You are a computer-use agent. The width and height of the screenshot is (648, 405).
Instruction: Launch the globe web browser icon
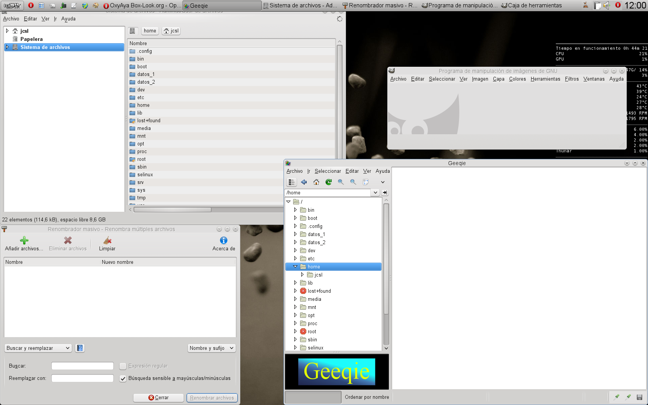coord(85,5)
